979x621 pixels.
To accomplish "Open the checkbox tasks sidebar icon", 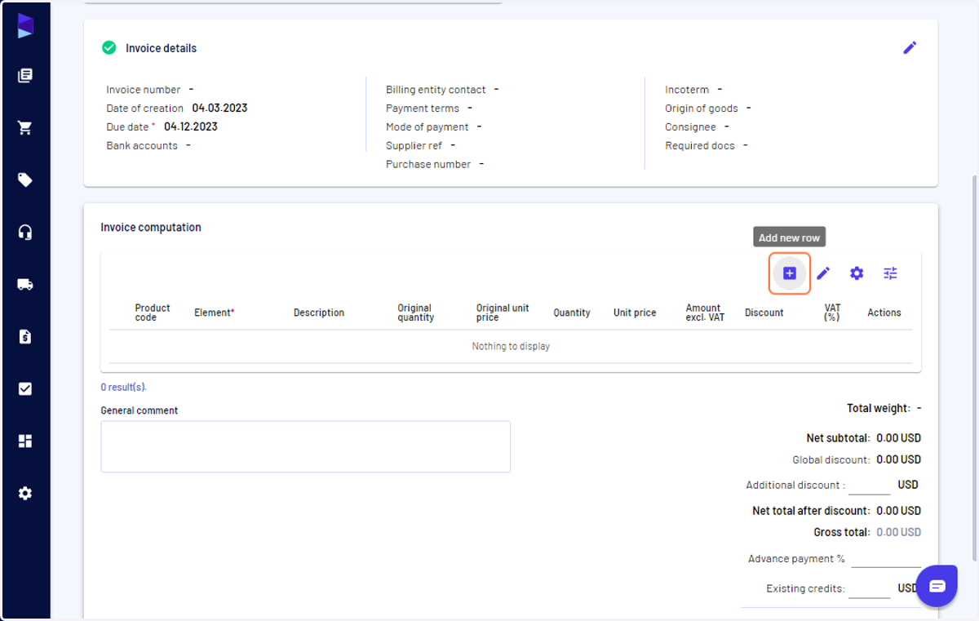I will (25, 389).
